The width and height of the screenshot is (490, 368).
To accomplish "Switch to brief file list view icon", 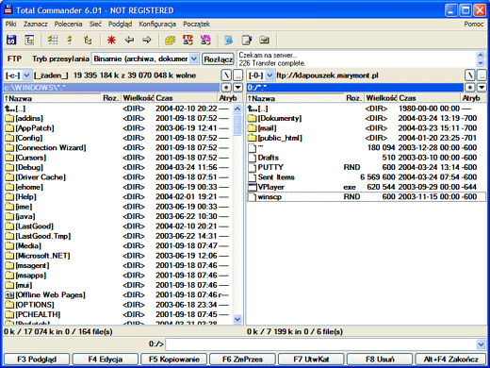I will click(52, 40).
